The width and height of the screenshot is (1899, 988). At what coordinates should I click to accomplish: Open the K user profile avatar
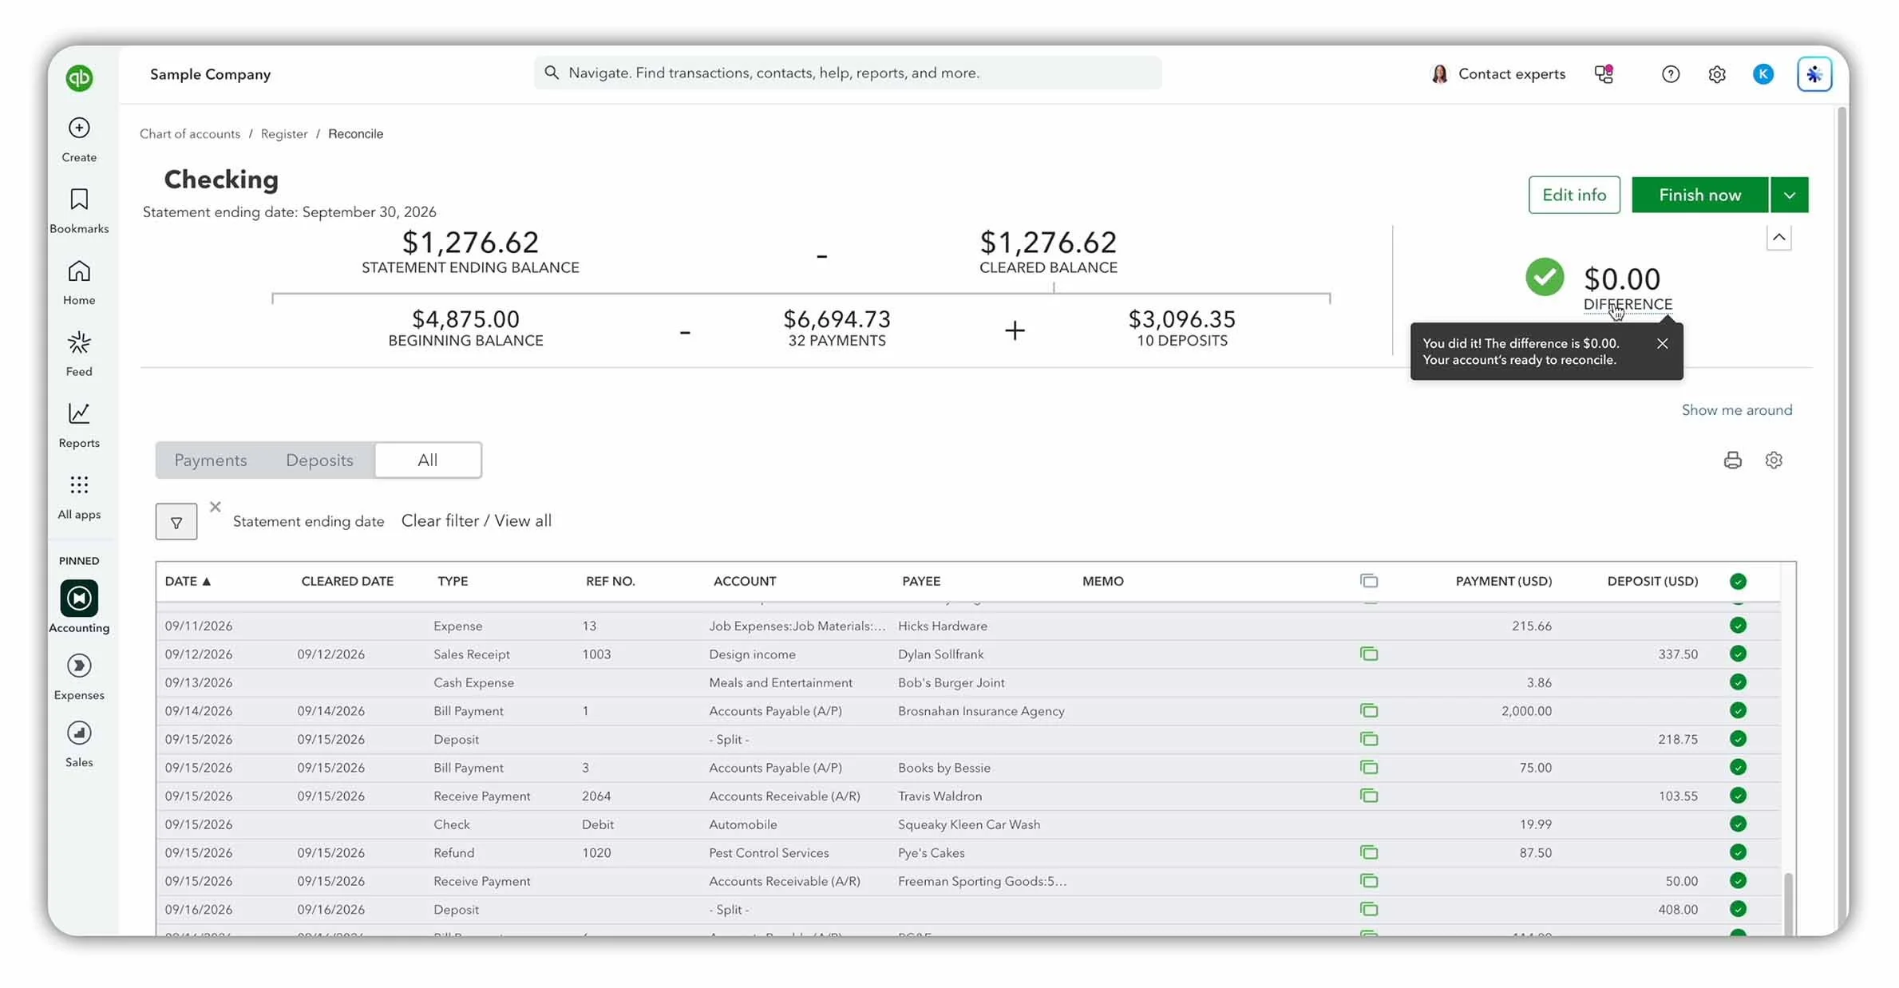tap(1763, 74)
